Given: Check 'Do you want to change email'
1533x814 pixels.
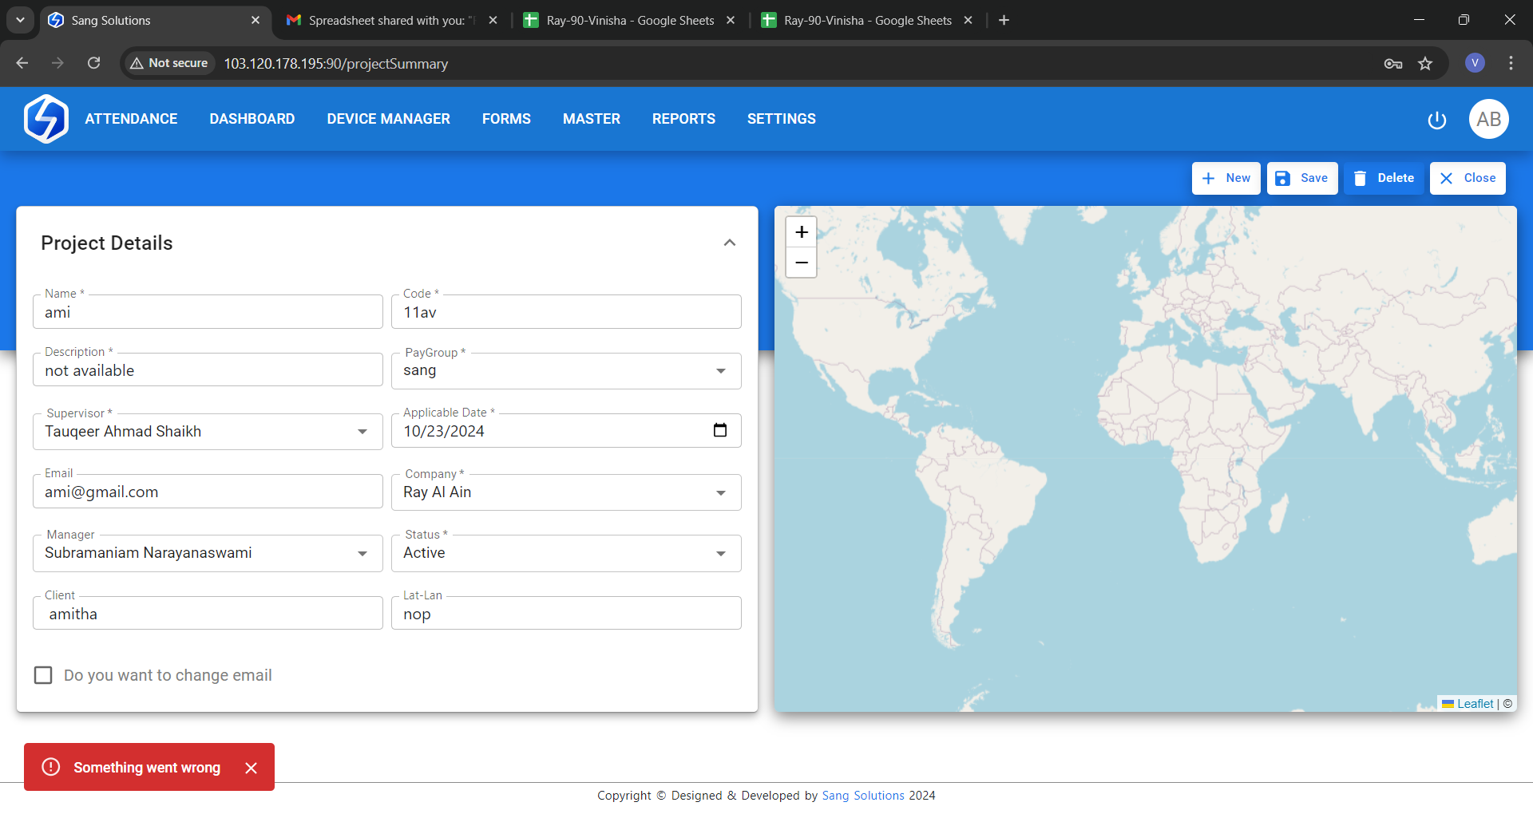Looking at the screenshot, I should [43, 675].
